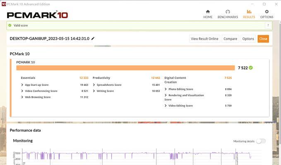Click the Essentials heading

pos(28,78)
